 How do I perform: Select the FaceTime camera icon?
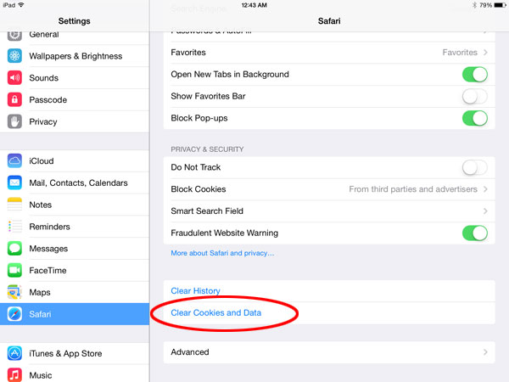(x=14, y=270)
